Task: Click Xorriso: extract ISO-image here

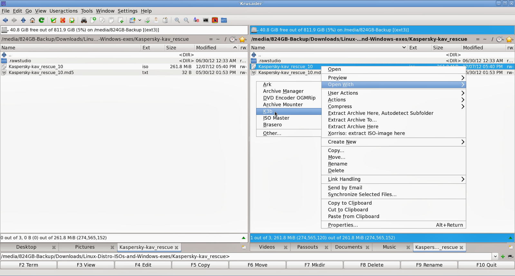Action: 393,133
